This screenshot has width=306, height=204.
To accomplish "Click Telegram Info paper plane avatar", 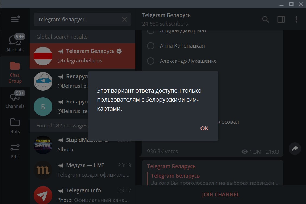I will click(x=43, y=195).
